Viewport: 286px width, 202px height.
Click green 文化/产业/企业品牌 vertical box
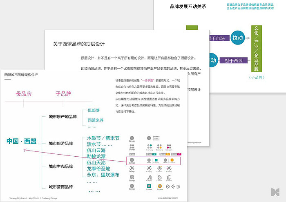257,49
